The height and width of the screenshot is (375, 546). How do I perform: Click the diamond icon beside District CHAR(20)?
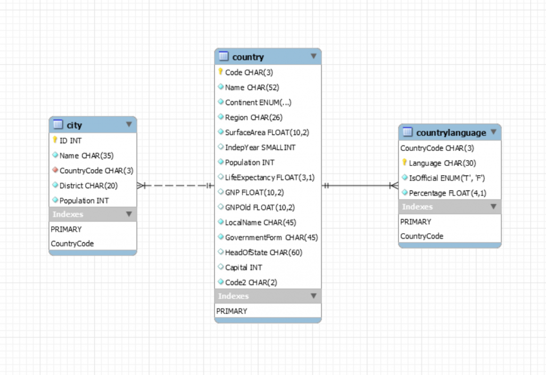(x=55, y=185)
